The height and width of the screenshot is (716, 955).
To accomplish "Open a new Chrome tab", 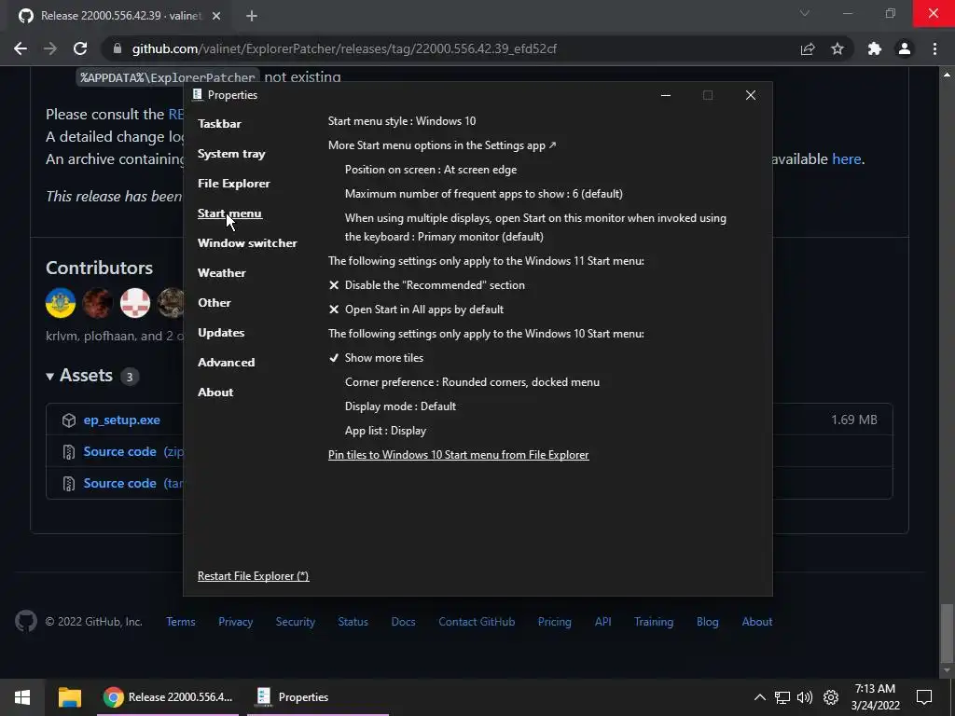I will 252,16.
